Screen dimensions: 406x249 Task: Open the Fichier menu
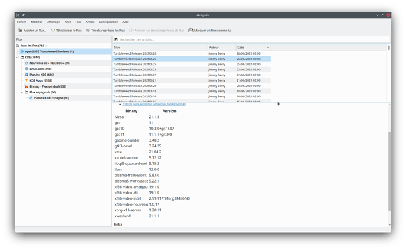point(22,22)
